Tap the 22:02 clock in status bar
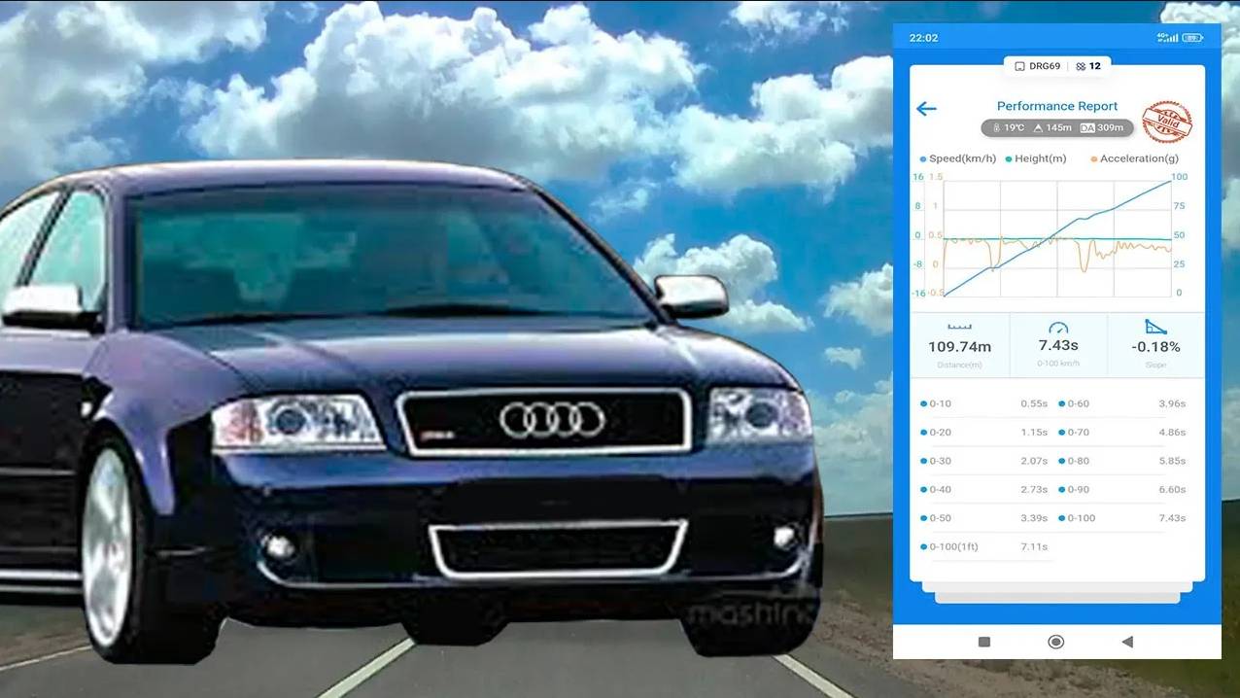The height and width of the screenshot is (698, 1240). pos(923,38)
